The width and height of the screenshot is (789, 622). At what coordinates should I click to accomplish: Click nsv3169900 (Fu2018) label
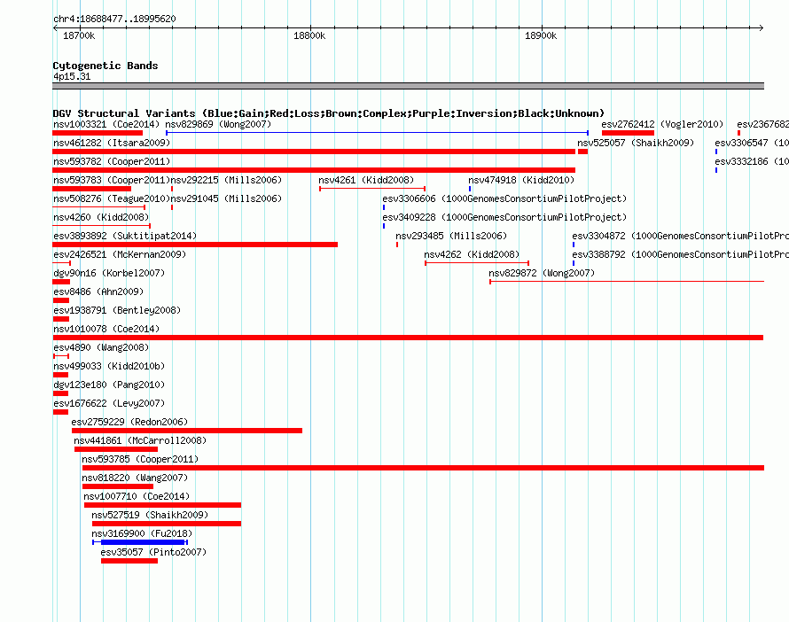tap(142, 533)
